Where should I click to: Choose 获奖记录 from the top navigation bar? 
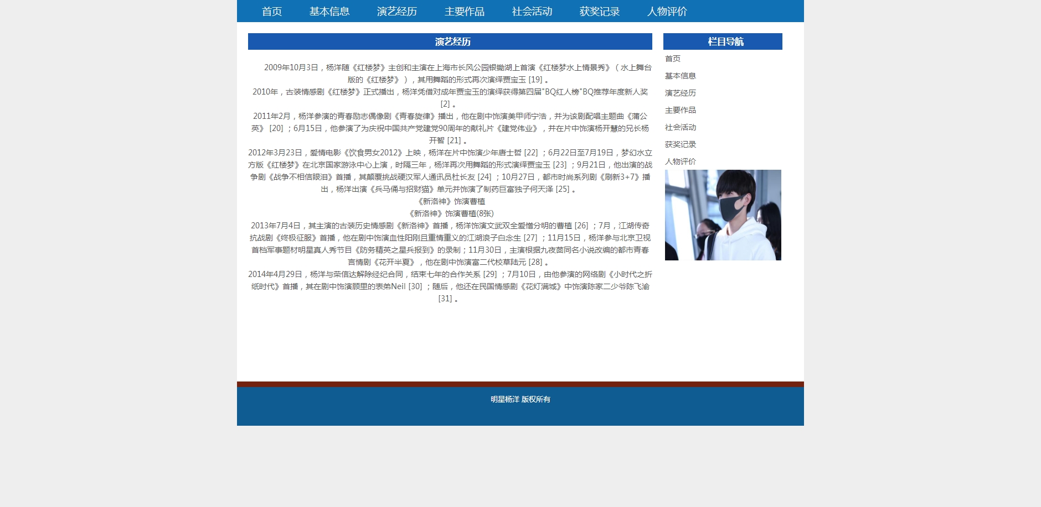pos(599,12)
